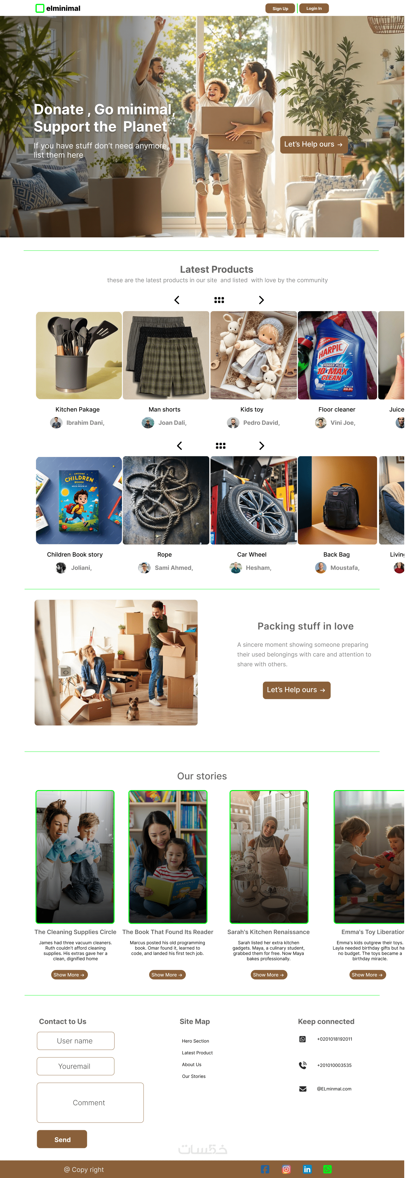Click the Send button

point(62,1139)
